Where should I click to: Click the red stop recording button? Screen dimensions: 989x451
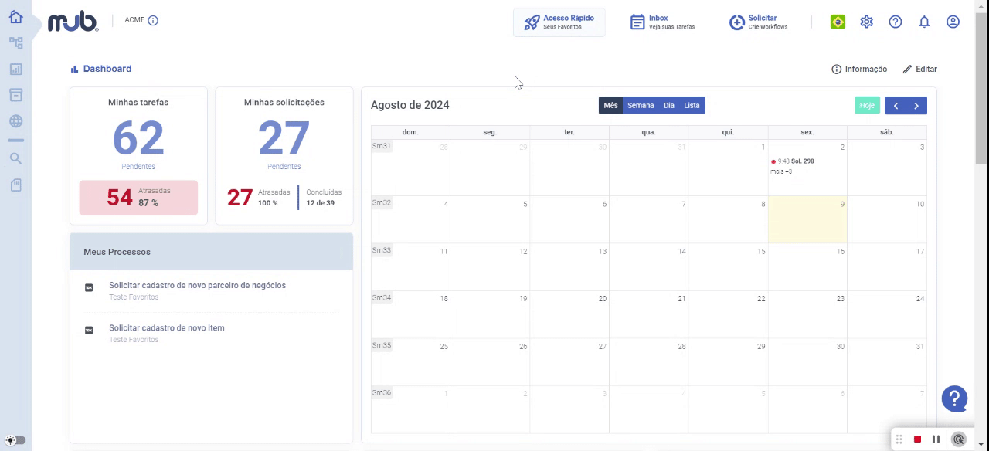[917, 439]
